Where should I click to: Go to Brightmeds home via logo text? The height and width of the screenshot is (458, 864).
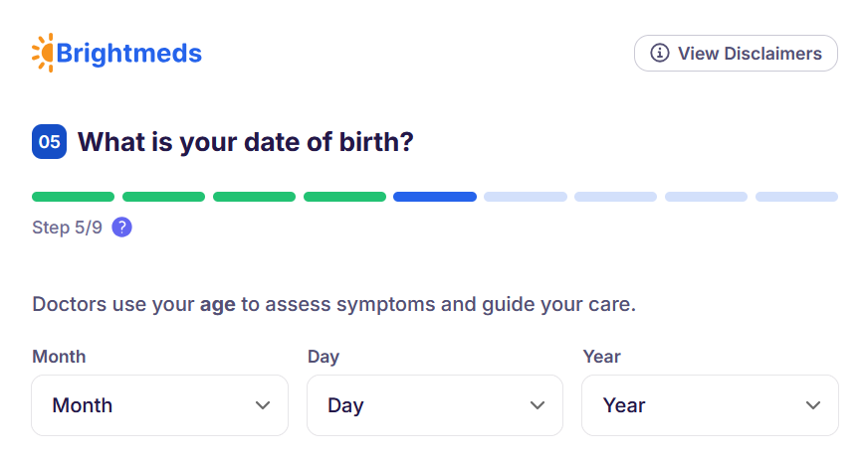click(129, 53)
